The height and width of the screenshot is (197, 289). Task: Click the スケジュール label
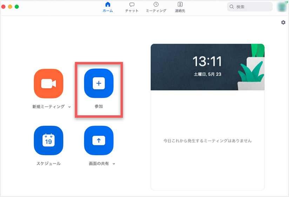click(x=48, y=163)
